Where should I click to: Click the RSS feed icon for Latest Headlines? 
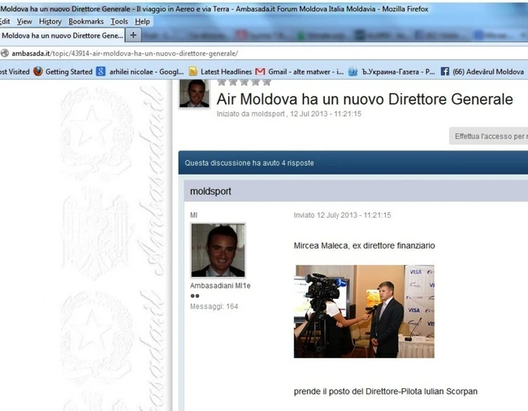click(x=193, y=71)
